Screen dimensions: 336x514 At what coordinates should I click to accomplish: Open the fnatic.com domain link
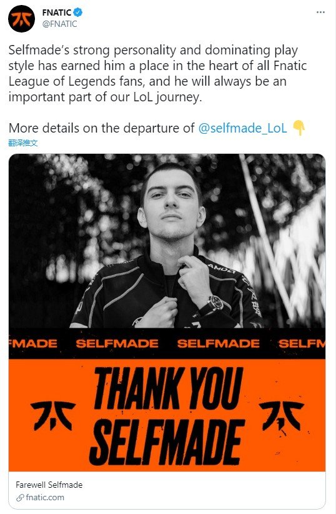pos(45,497)
